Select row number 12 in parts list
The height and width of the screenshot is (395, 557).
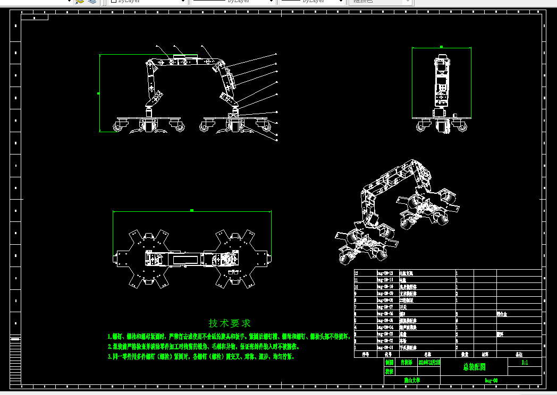point(356,273)
